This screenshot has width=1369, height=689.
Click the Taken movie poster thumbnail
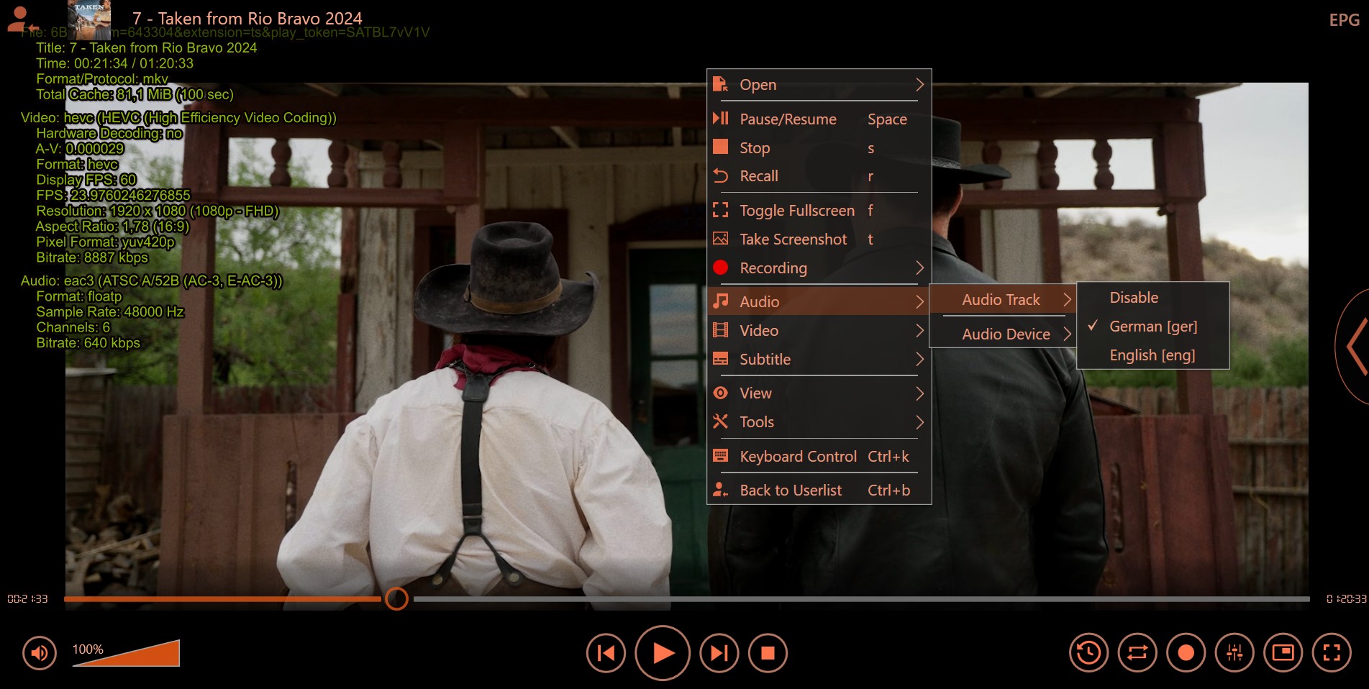[x=89, y=19]
